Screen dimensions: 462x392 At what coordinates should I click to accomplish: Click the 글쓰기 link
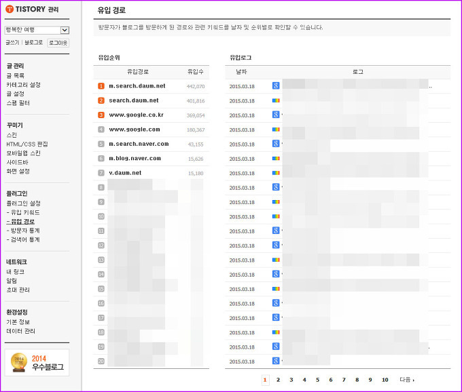(x=12, y=43)
